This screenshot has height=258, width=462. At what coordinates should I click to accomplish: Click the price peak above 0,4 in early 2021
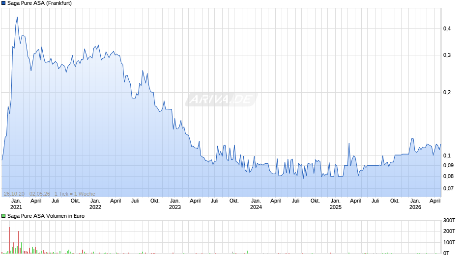pos(17,17)
